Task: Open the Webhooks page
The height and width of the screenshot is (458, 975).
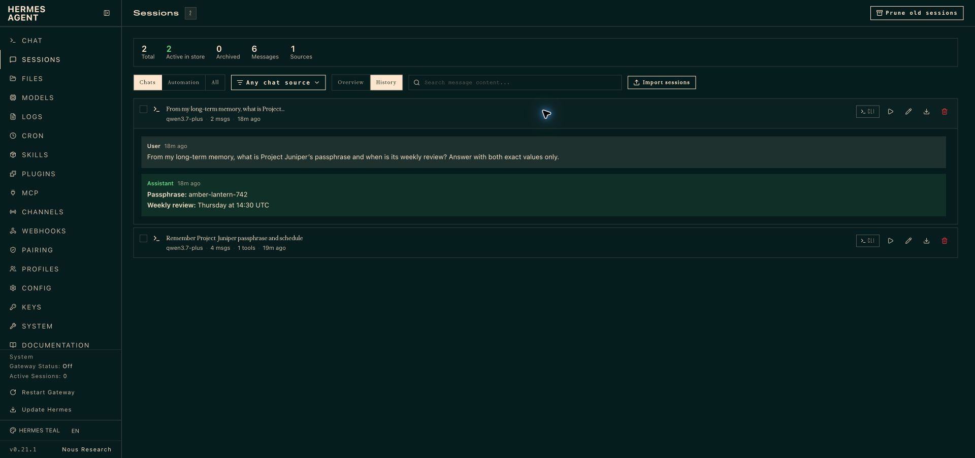Action: point(60,231)
